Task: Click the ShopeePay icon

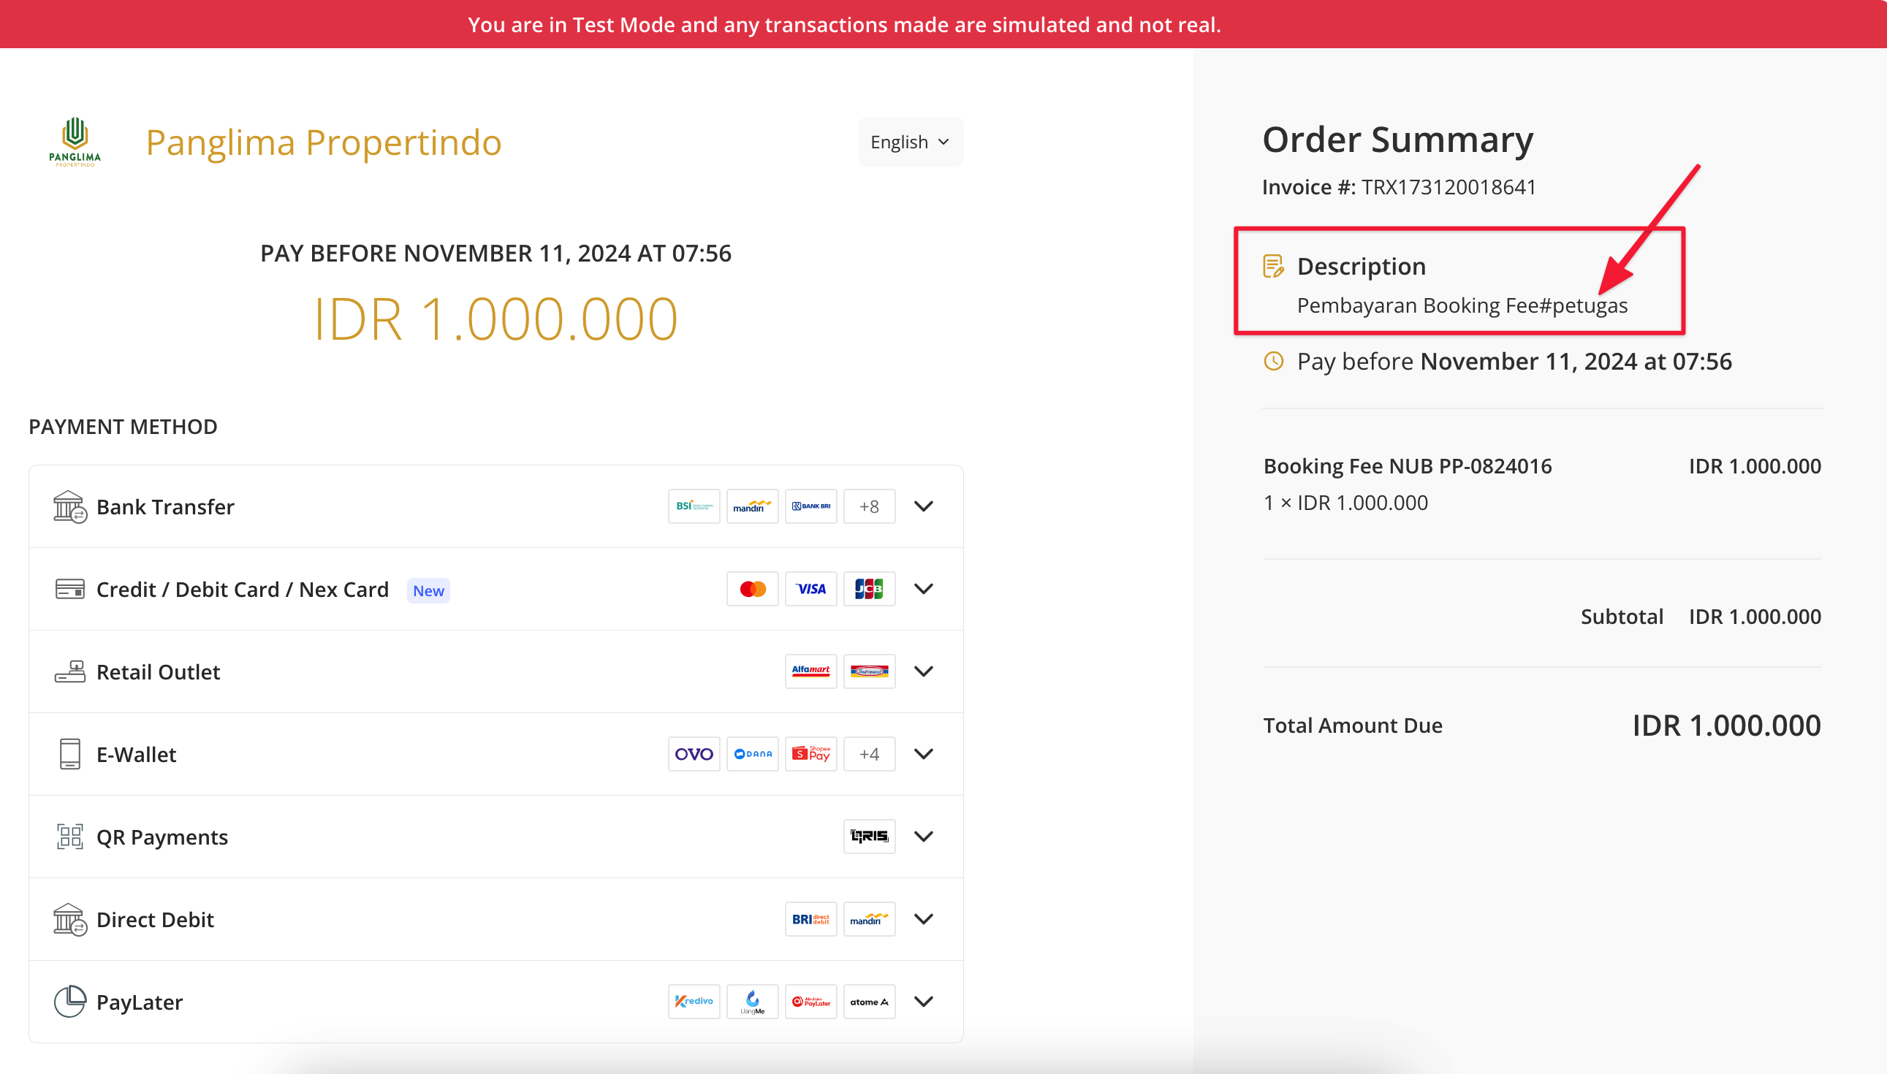Action: (x=810, y=754)
